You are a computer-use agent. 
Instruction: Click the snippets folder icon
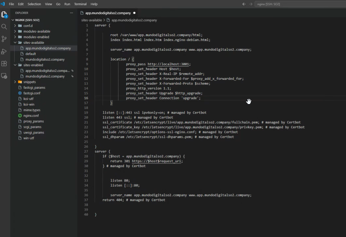click(x=20, y=82)
